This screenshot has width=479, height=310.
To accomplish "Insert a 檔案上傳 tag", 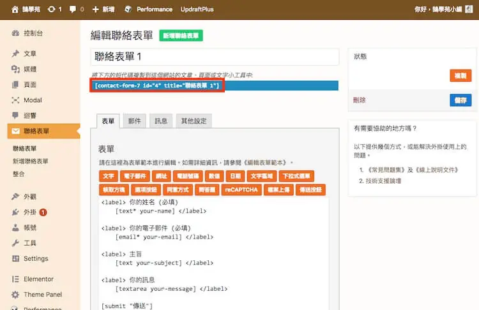I will 278,190.
